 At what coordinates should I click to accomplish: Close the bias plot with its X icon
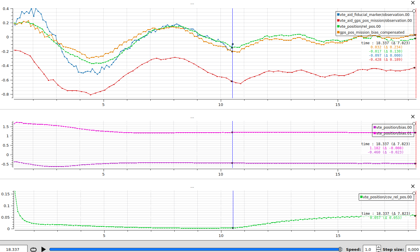(x=413, y=117)
